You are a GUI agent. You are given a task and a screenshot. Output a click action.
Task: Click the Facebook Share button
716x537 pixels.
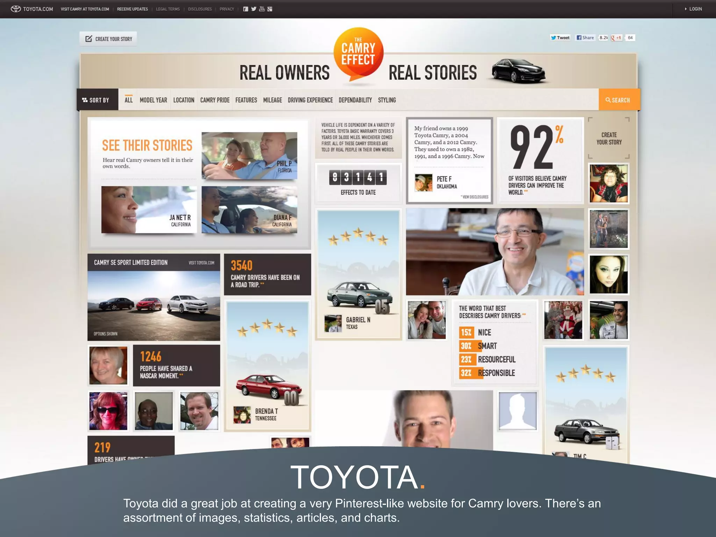point(585,38)
